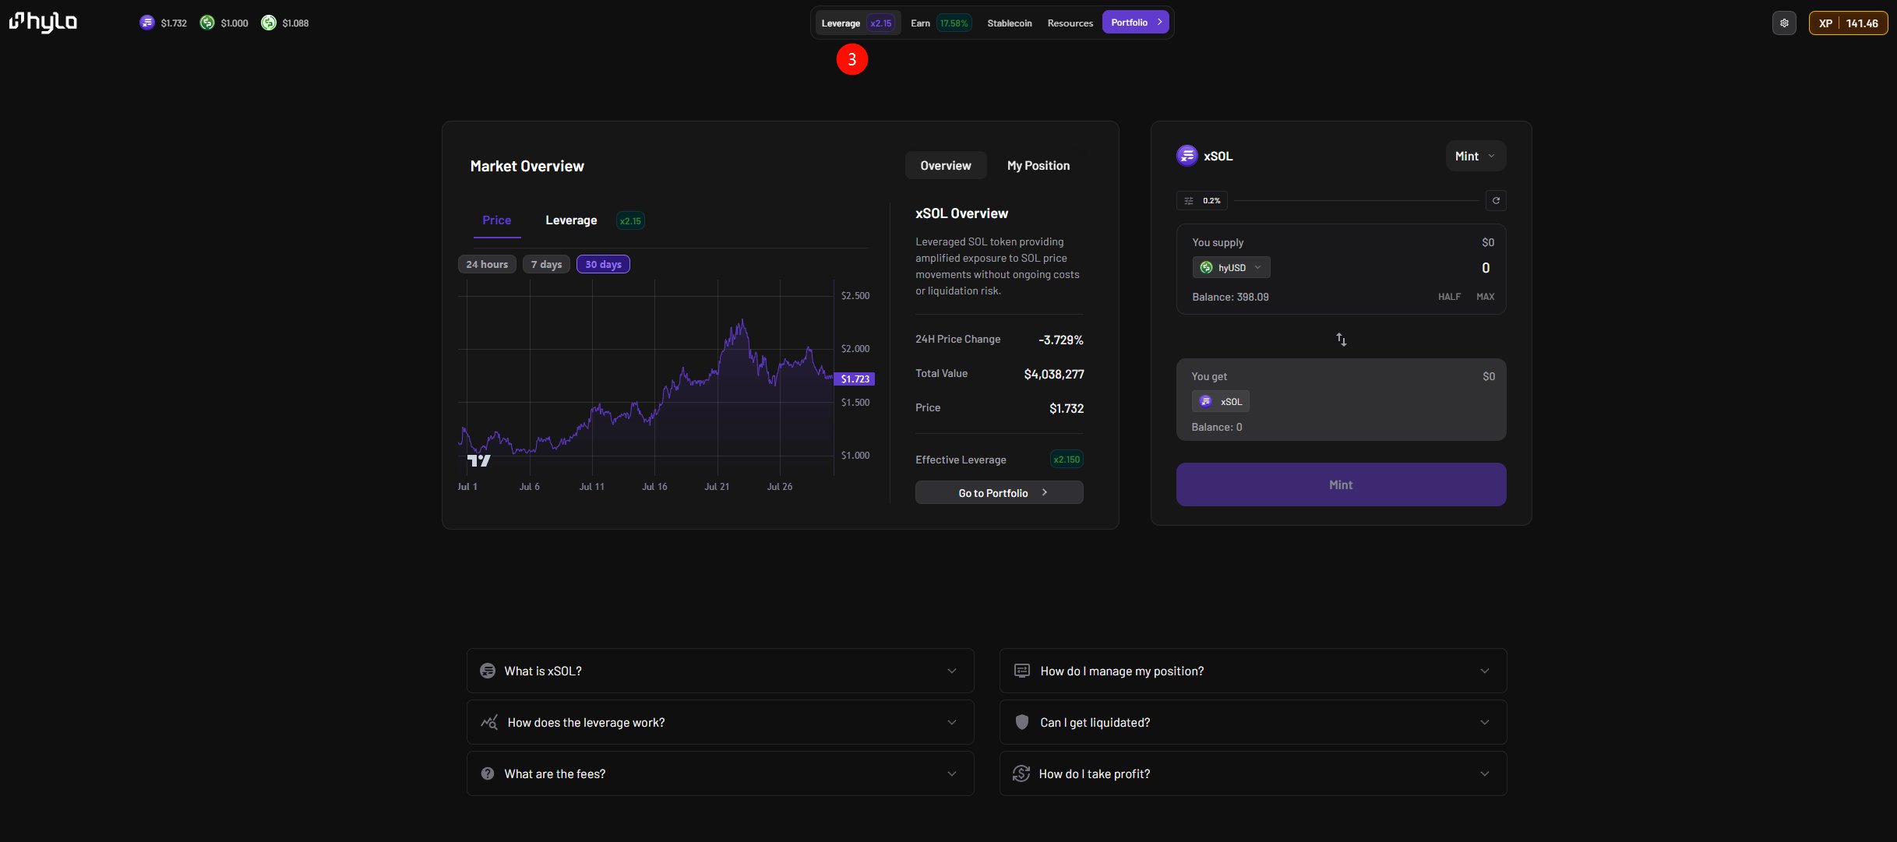Select the 7 days chart range
The height and width of the screenshot is (842, 1897).
tap(546, 264)
